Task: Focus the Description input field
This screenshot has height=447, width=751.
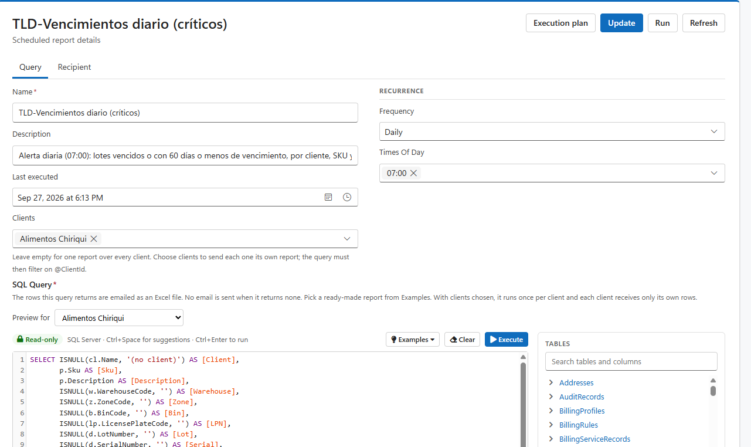Action: (185, 155)
